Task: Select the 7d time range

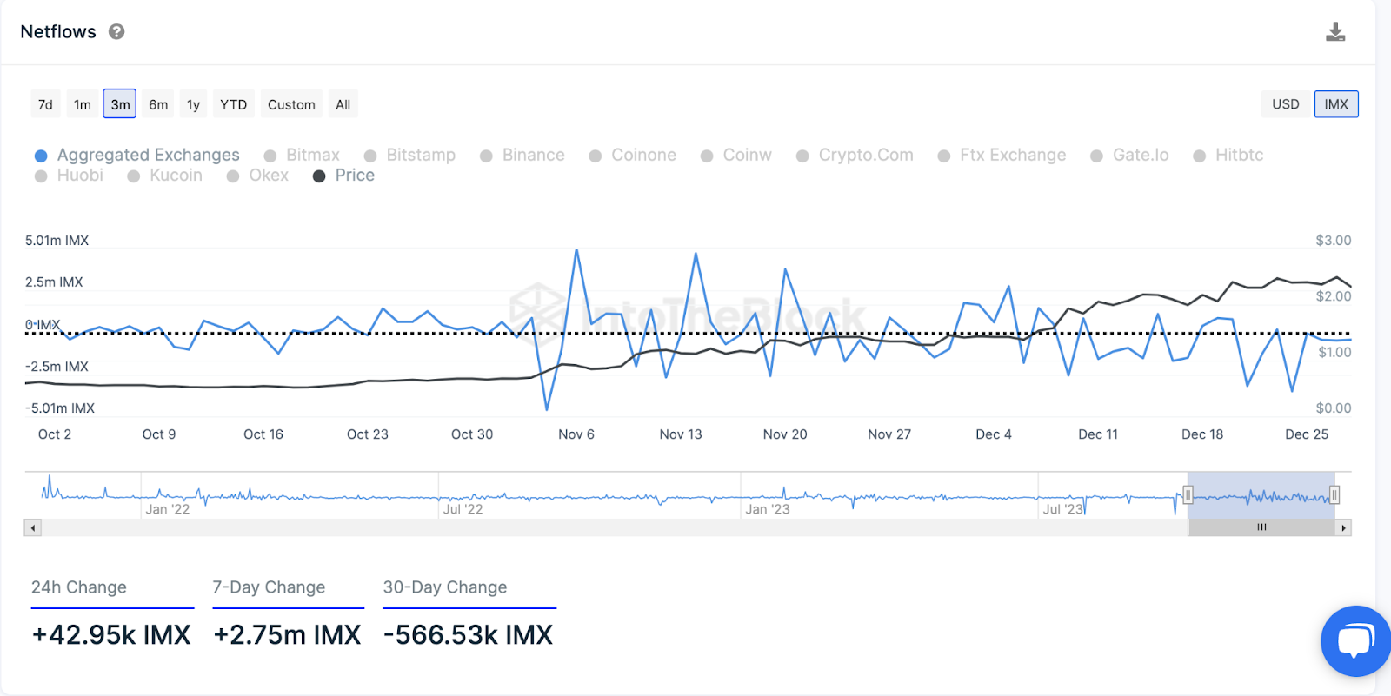Action: 45,105
